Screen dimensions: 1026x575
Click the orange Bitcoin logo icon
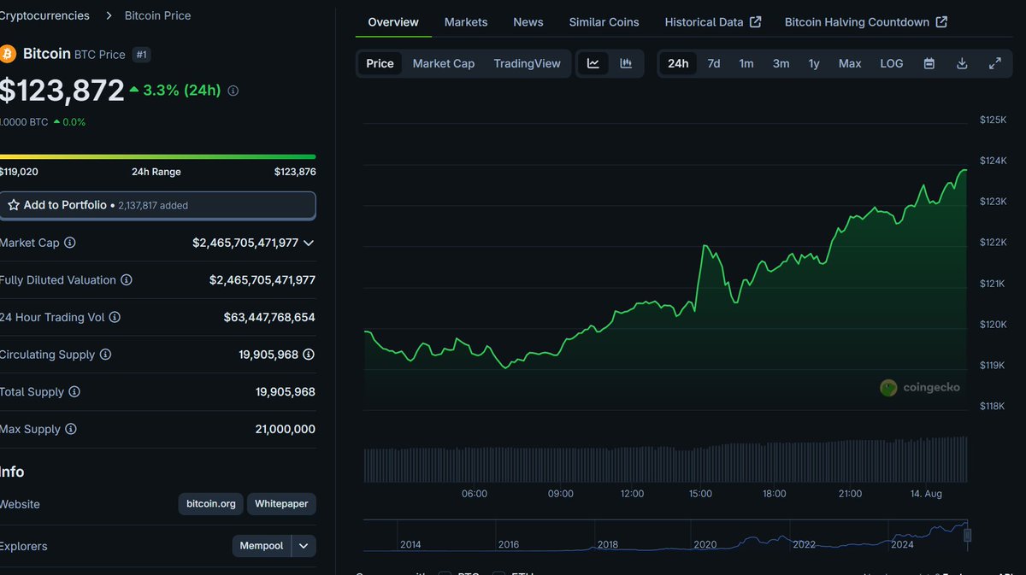click(x=8, y=54)
